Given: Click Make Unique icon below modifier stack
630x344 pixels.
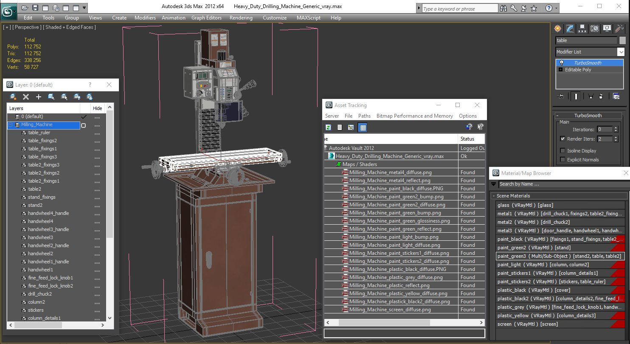Looking at the screenshot, I should tap(591, 96).
